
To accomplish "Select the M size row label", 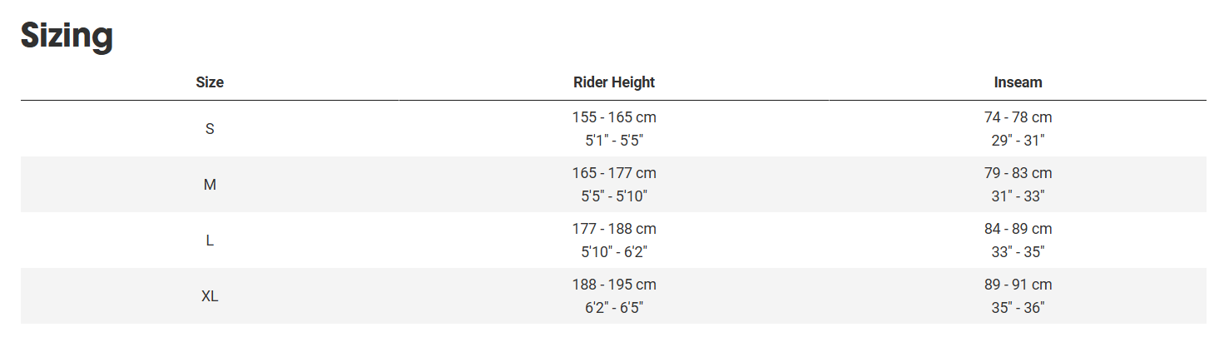I will [210, 185].
